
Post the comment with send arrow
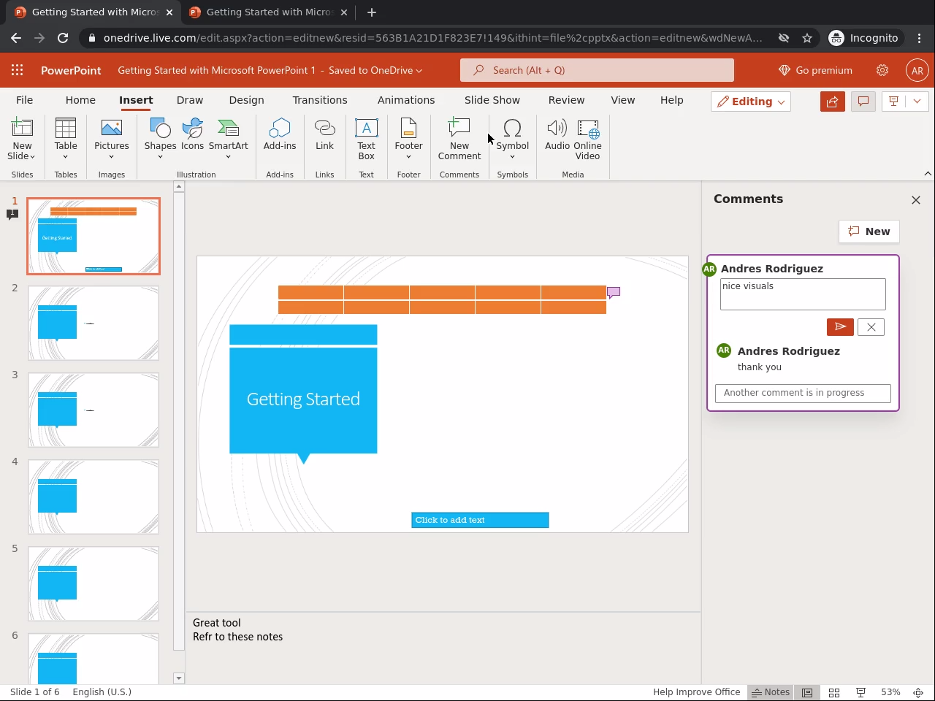pyautogui.click(x=840, y=327)
